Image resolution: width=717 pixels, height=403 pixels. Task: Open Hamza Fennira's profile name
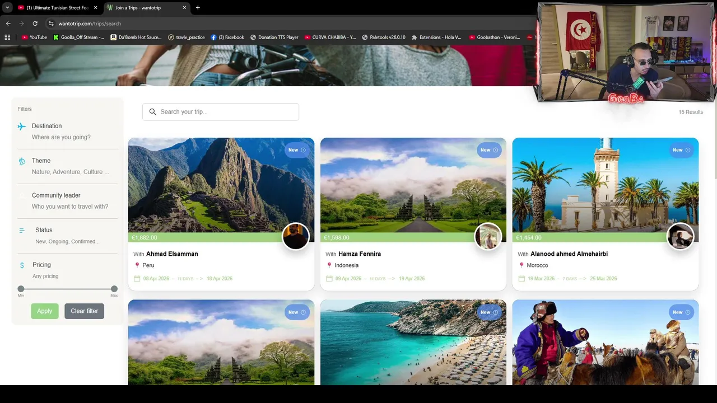tap(360, 254)
